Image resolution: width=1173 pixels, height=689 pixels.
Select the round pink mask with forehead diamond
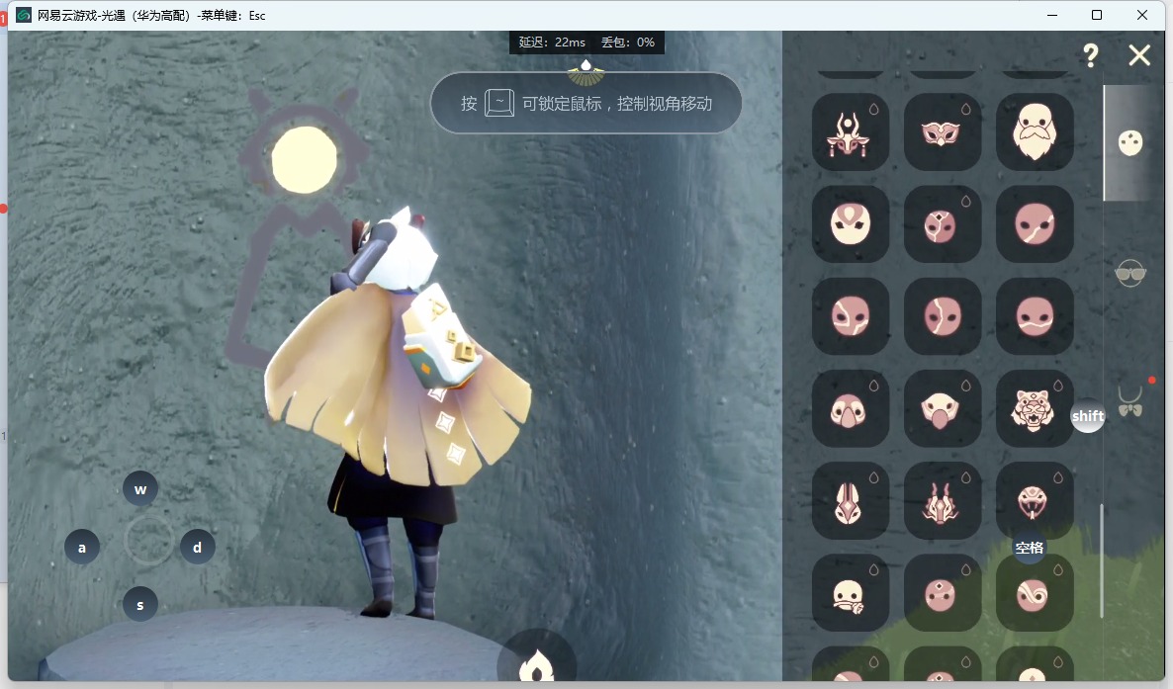point(943,593)
